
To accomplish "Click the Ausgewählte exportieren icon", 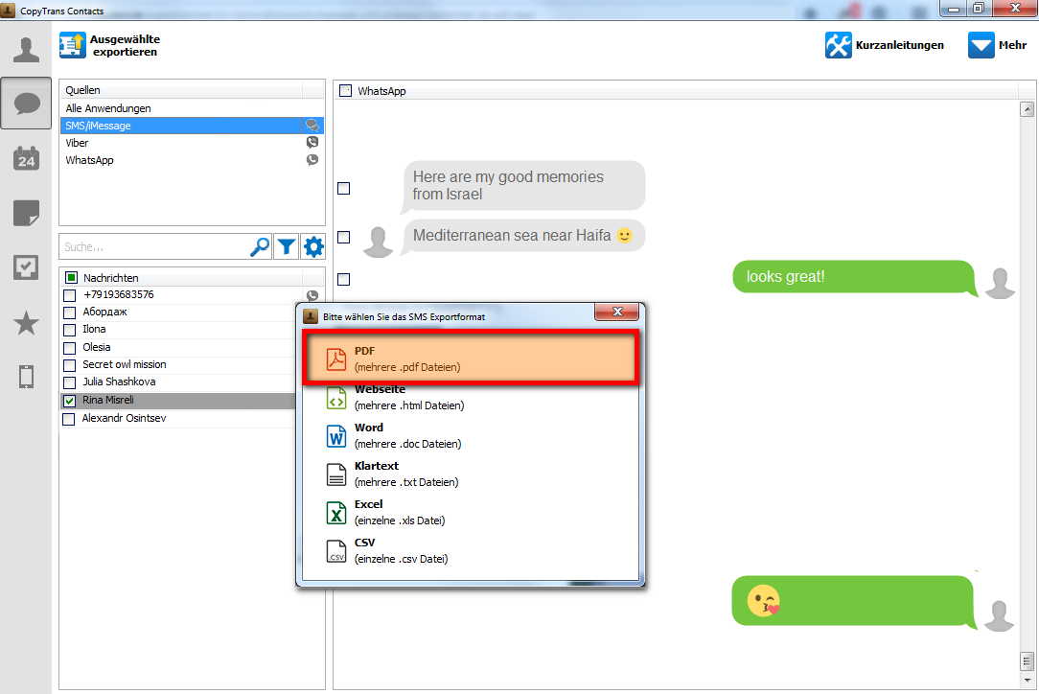I will click(72, 45).
